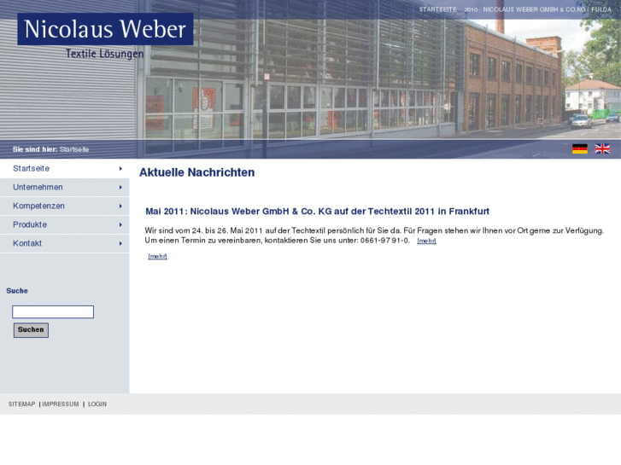Expand arrow next to Startseite
Screen dimensions: 621x465
pyautogui.click(x=120, y=169)
